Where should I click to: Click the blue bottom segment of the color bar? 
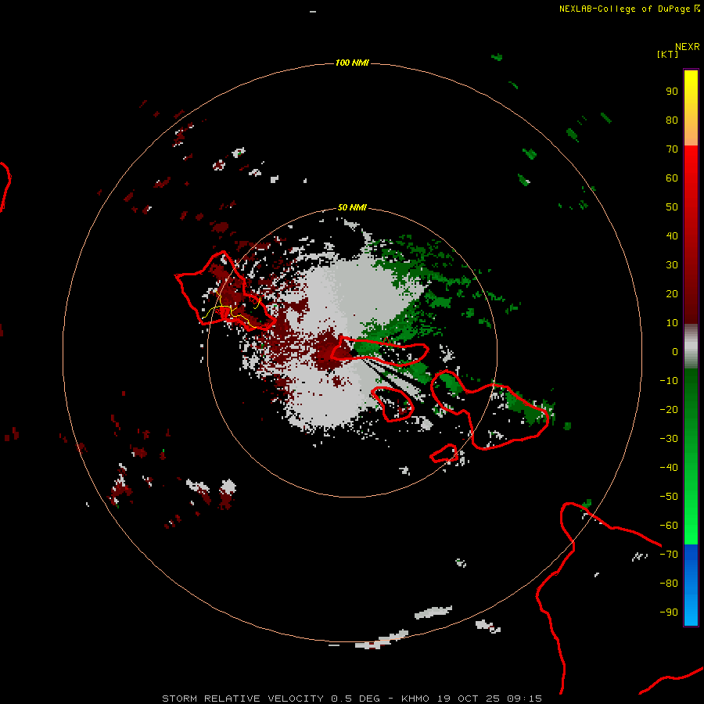click(x=691, y=585)
